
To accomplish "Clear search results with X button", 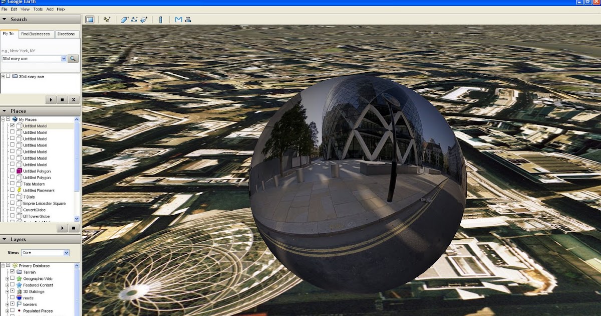I will (73, 100).
